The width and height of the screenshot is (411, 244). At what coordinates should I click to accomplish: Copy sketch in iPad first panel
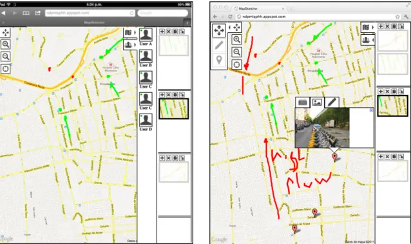[x=175, y=32]
